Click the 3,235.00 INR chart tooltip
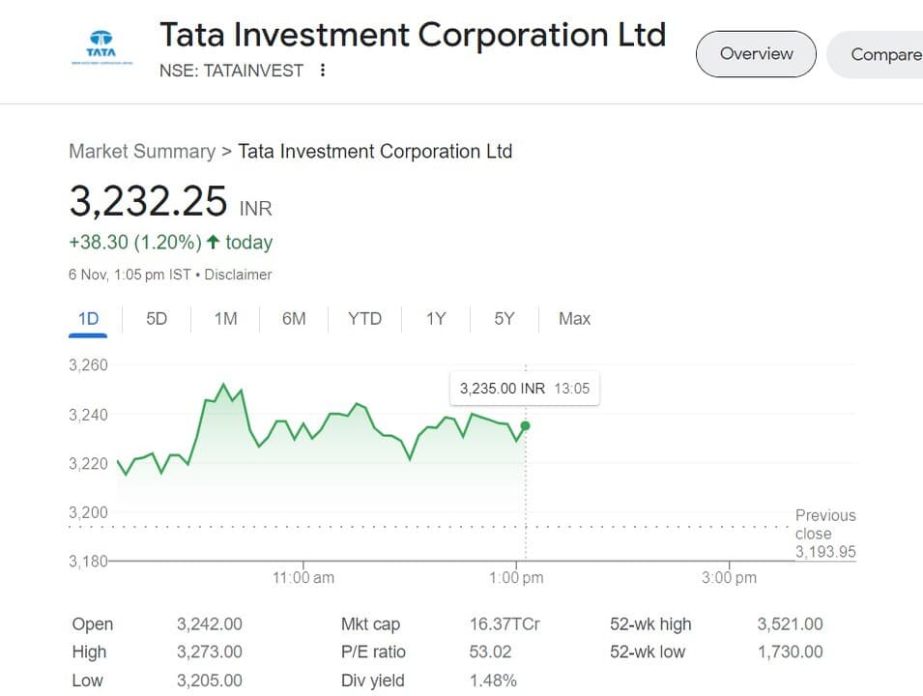This screenshot has width=923, height=696. coord(524,389)
